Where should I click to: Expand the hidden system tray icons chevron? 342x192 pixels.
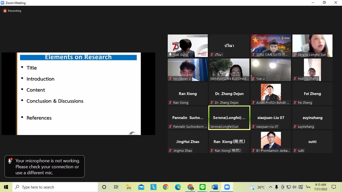[x=271, y=187]
